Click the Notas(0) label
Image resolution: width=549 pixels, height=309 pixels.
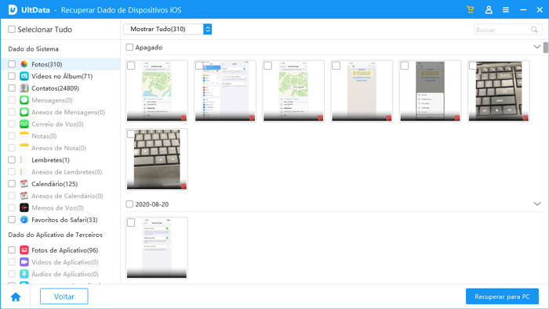click(44, 136)
